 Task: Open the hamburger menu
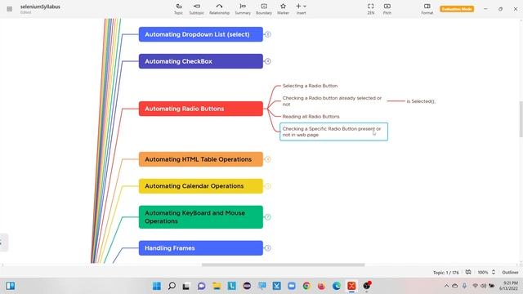pos(9,9)
